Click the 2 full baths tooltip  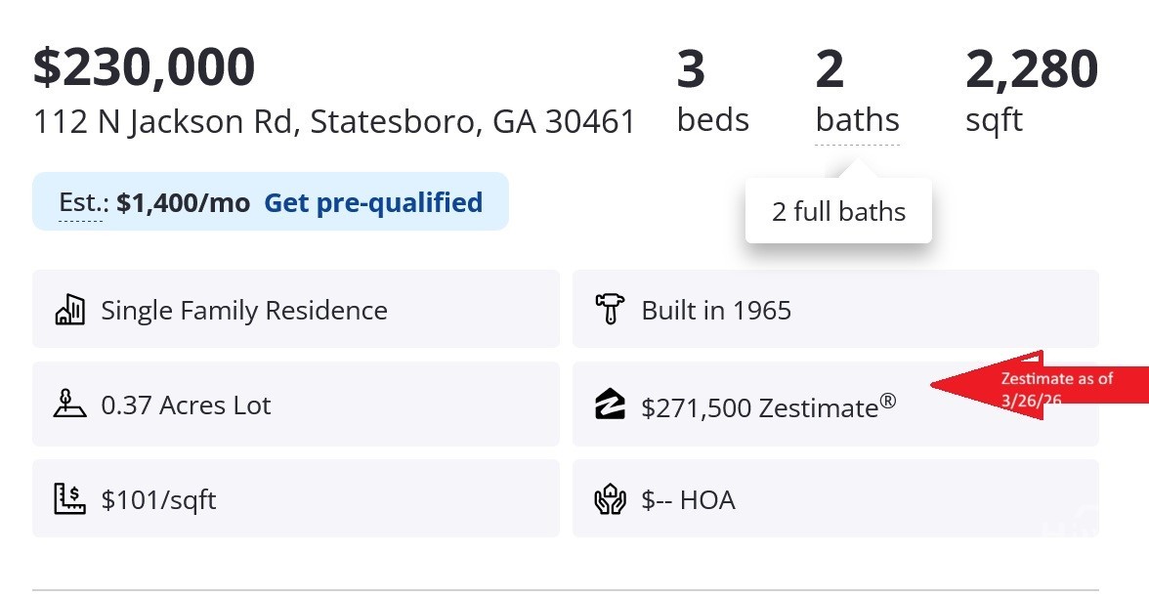pyautogui.click(x=838, y=212)
